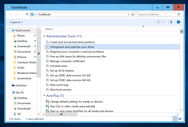Viewport: 188px width, 127px height.
Task: Click the Search GodMode field
Action: [x=159, y=15]
